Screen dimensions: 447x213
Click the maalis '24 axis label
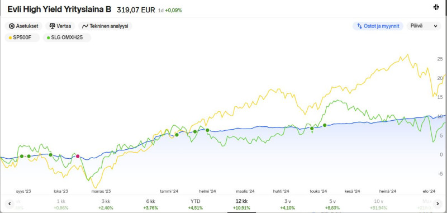245,191
